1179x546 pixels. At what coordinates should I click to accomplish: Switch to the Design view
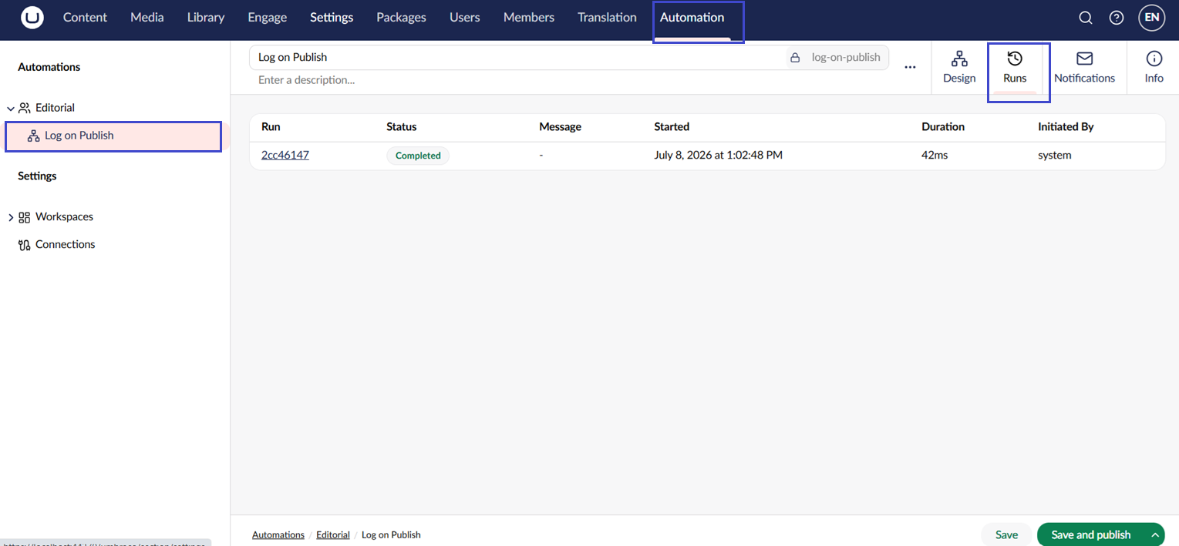[959, 68]
